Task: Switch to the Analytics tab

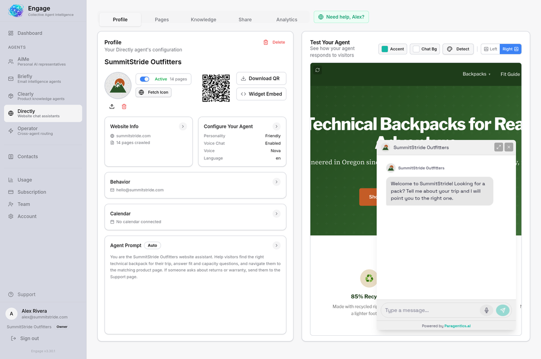Action: [287, 20]
